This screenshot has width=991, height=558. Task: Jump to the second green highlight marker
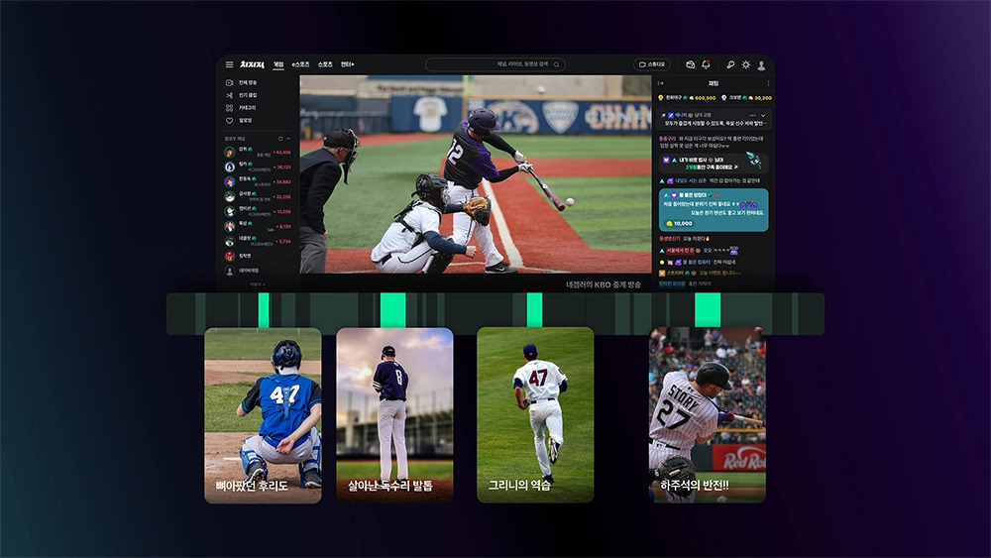coord(392,310)
